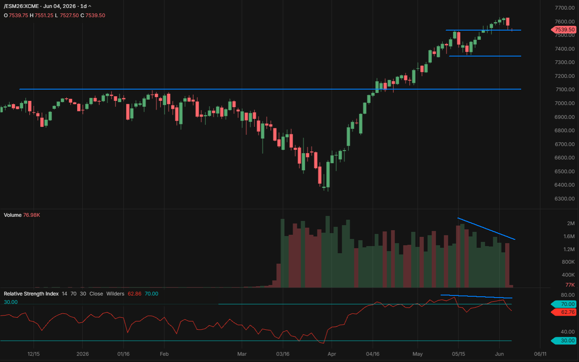The height and width of the screenshot is (362, 579).
Task: Open the Relative Strength Index indicator label
Action: click(x=31, y=294)
